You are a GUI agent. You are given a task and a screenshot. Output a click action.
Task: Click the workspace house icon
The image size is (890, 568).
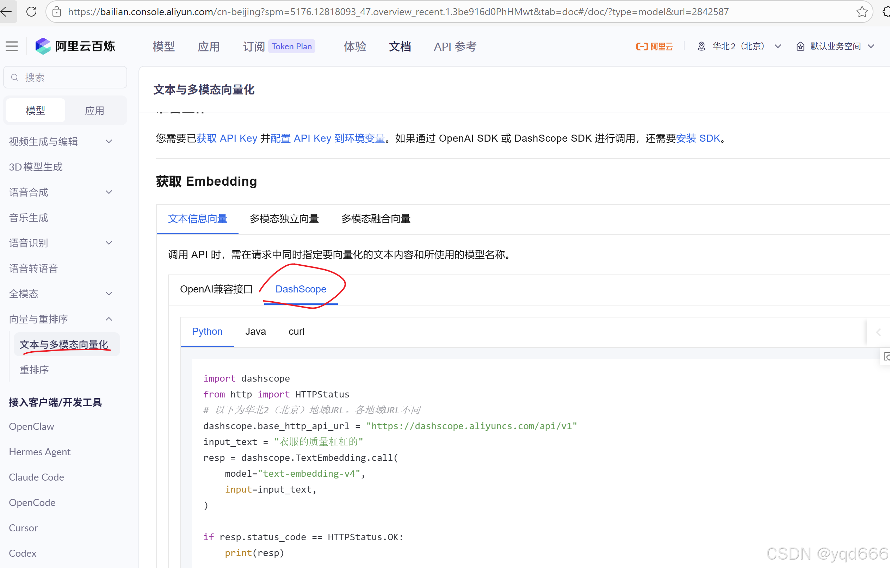point(800,46)
